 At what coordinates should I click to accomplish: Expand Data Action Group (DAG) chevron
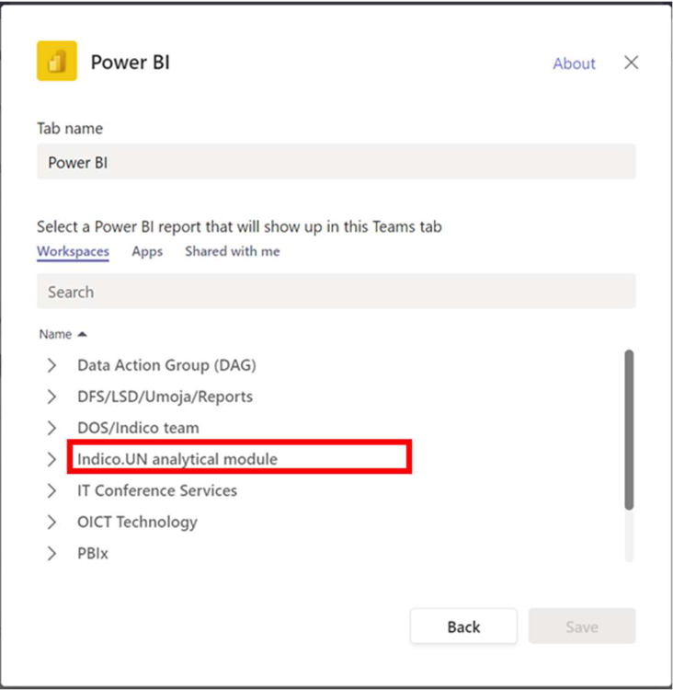[51, 365]
